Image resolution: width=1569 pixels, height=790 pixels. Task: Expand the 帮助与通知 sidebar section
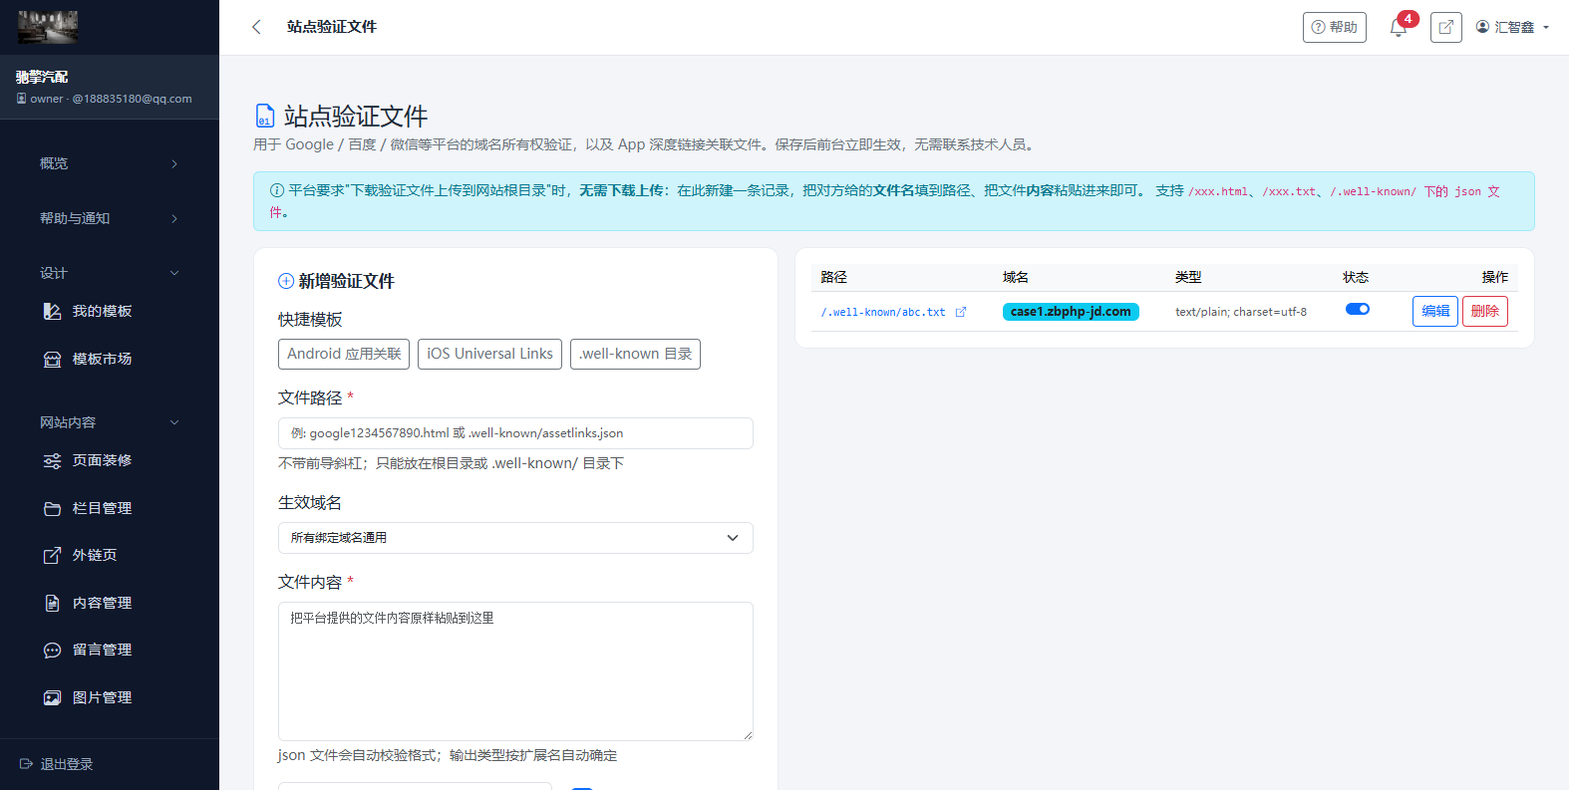pyautogui.click(x=110, y=218)
